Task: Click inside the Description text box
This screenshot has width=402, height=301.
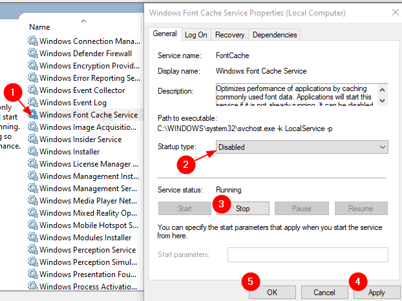Action: (296, 94)
